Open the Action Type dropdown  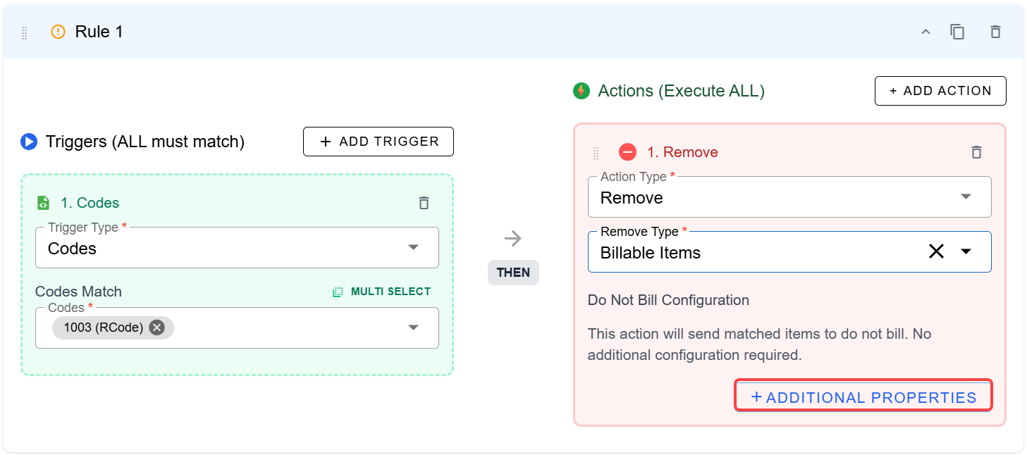click(x=966, y=197)
